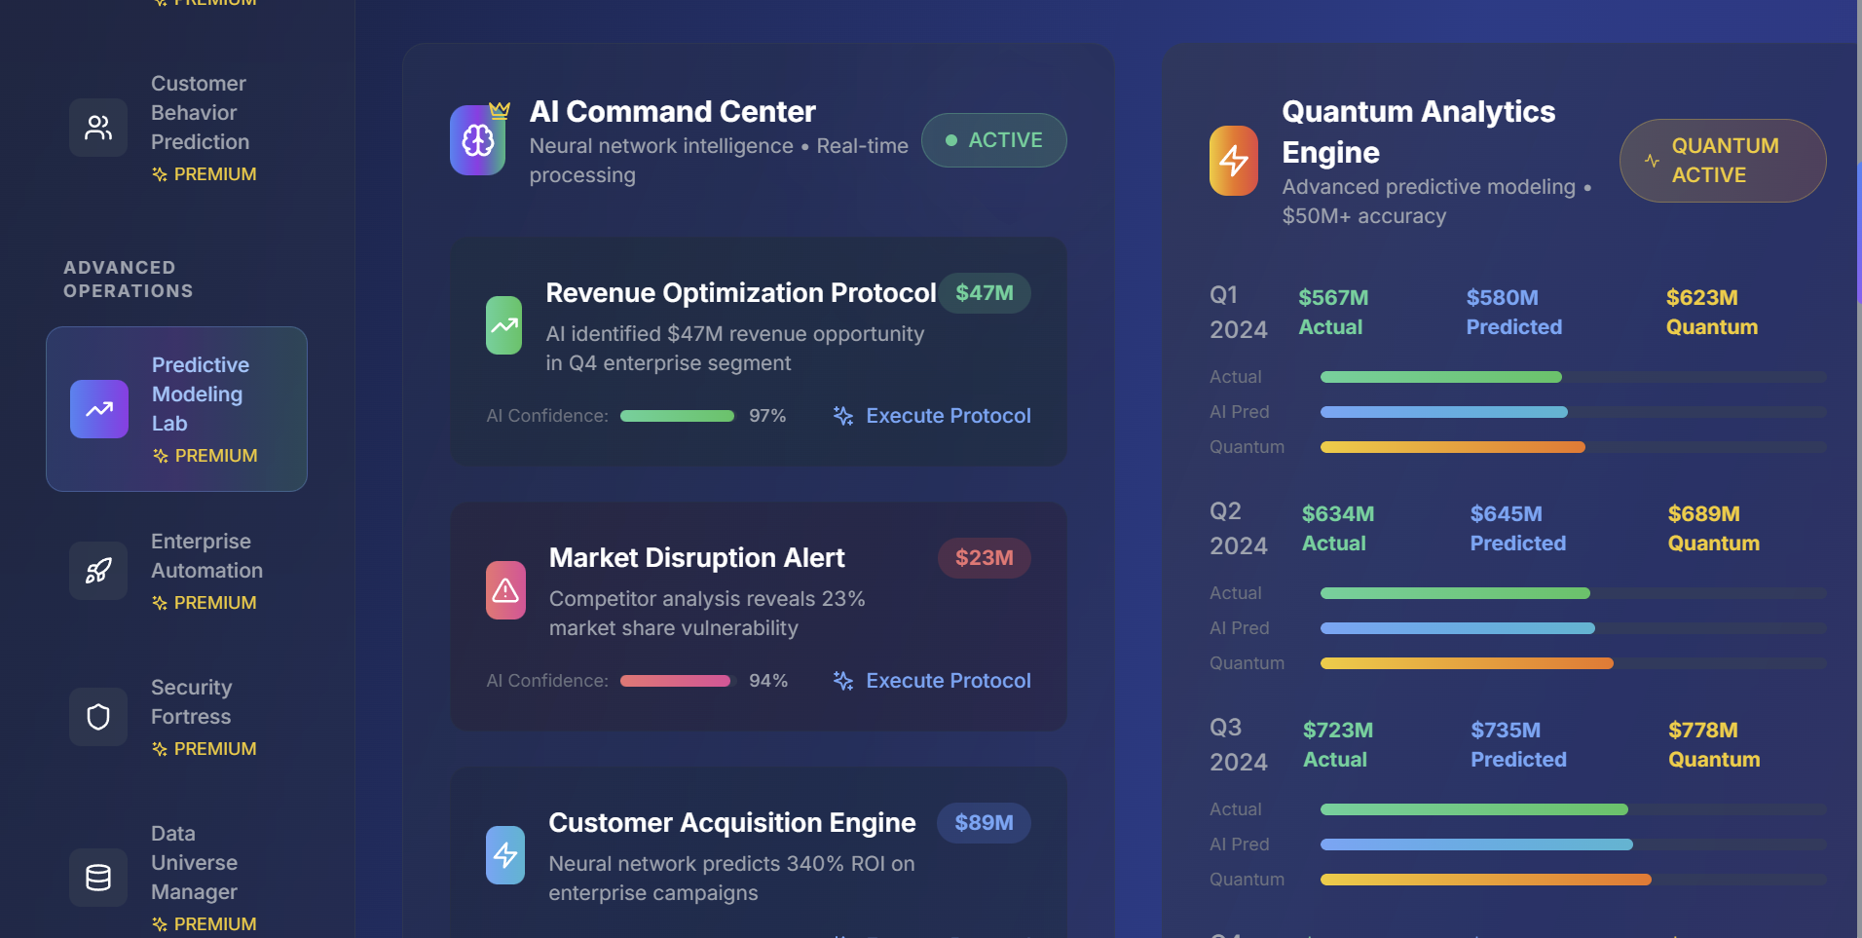Click sparkle icon by Customer Behavior PREMIUM
Viewport: 1862px width, 938px height.
coord(160,174)
